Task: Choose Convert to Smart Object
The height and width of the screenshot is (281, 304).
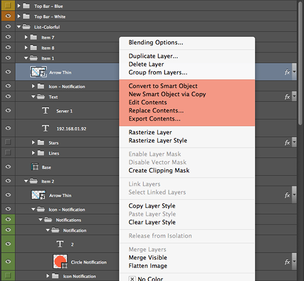Action: (x=163, y=86)
